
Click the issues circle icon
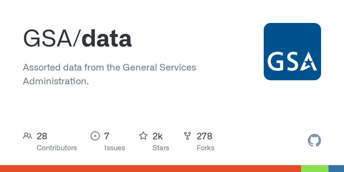click(x=95, y=136)
